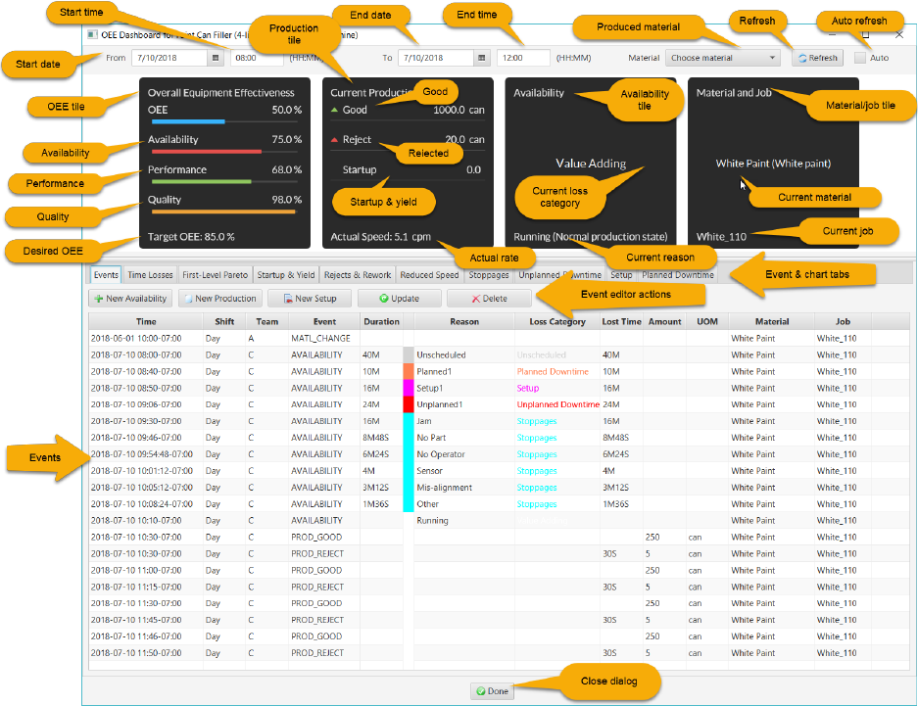The height and width of the screenshot is (706, 918).
Task: Show the Stoppages tab
Action: [x=488, y=275]
